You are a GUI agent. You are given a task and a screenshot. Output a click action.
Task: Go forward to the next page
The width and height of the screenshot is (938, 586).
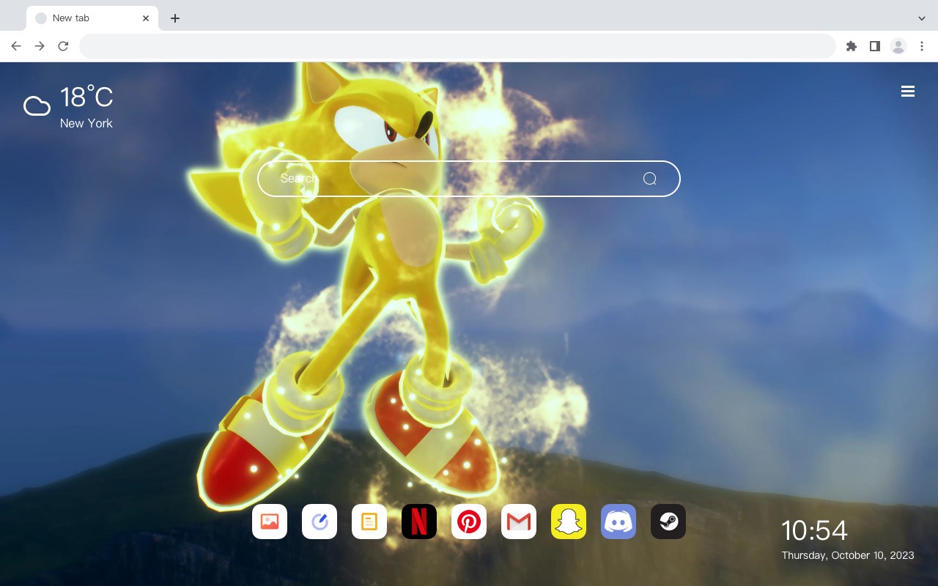pyautogui.click(x=40, y=46)
